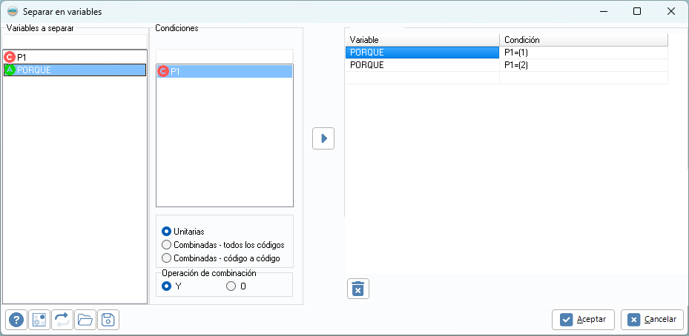Choose Combinadas - todos los códigos

[166, 244]
